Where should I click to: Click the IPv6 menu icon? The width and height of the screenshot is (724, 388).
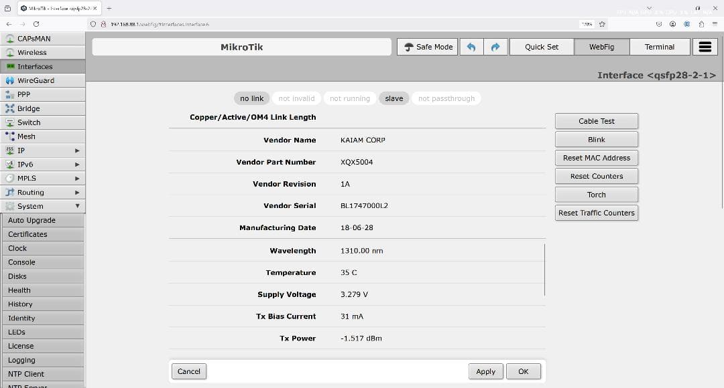coord(9,164)
